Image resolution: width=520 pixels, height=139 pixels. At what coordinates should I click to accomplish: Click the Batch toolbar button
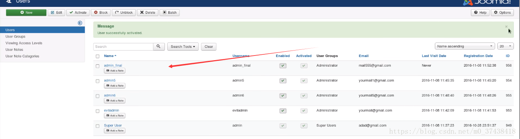tap(169, 13)
